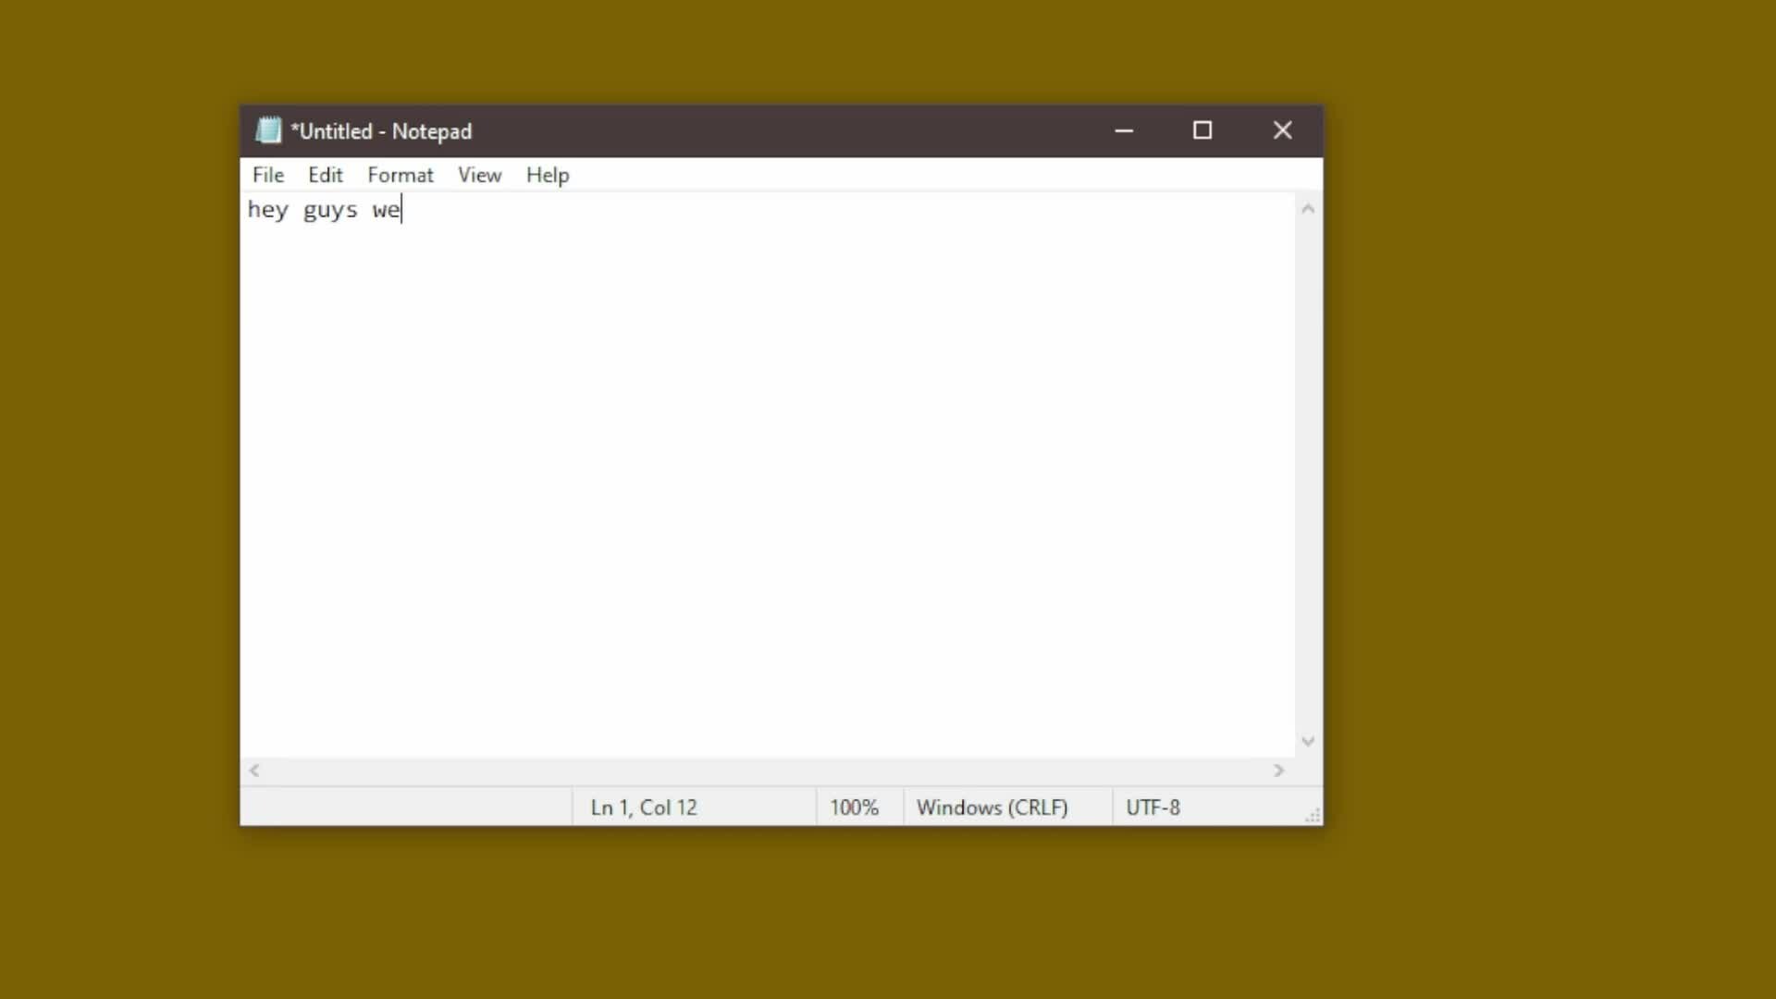Click the Windows (CRLF) line ending indicator
This screenshot has width=1776, height=999.
[x=992, y=808]
